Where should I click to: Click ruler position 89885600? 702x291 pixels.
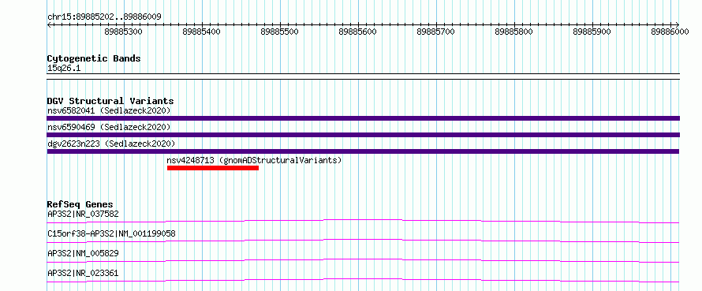coord(358,32)
